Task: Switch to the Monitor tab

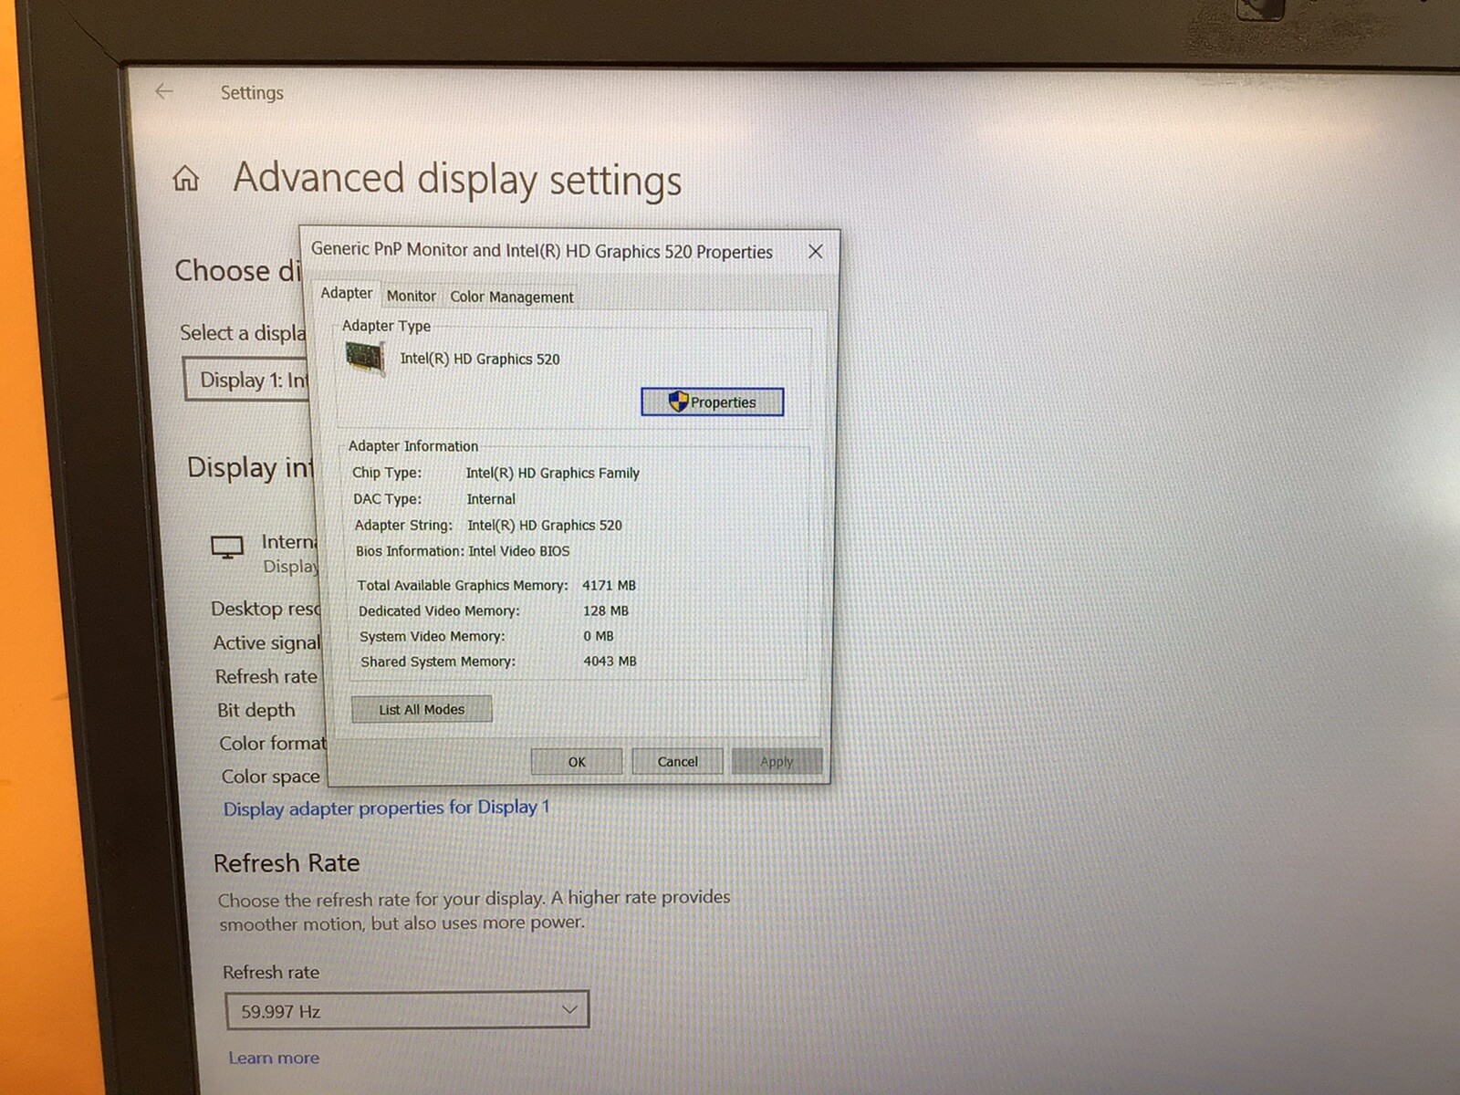Action: (411, 296)
